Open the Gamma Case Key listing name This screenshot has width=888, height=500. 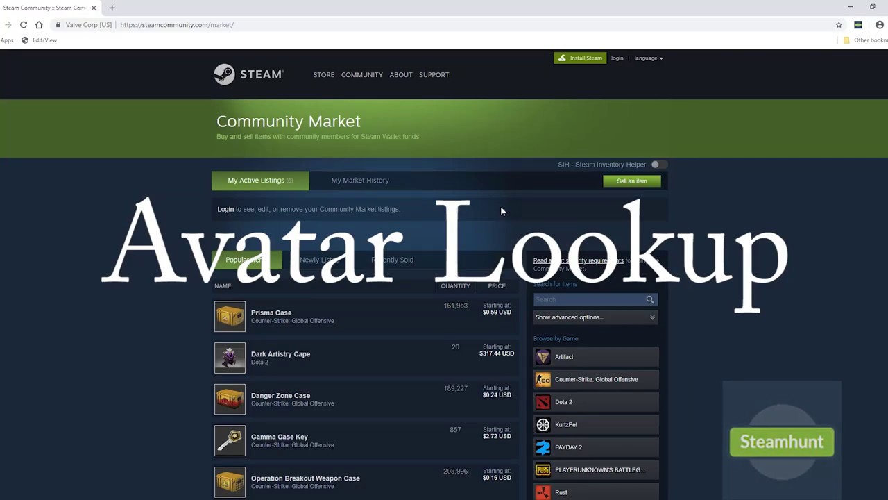279,437
